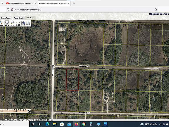Click the PRINT map icon
169x127 pixels.
click(x=28, y=23)
